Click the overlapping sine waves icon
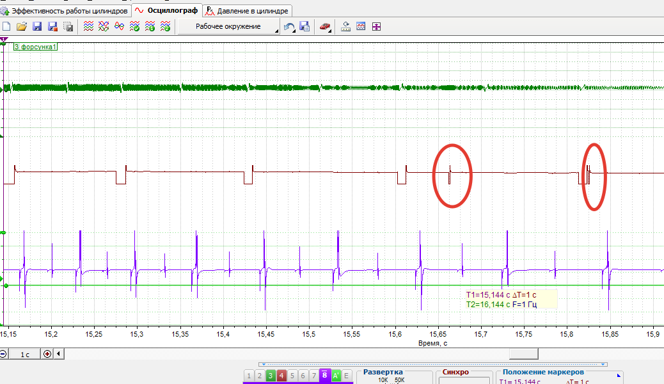This screenshot has height=384, width=664. pyautogui.click(x=120, y=27)
